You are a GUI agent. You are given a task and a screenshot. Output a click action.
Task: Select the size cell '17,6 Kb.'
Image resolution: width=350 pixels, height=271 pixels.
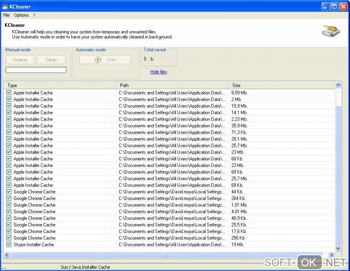click(239, 231)
